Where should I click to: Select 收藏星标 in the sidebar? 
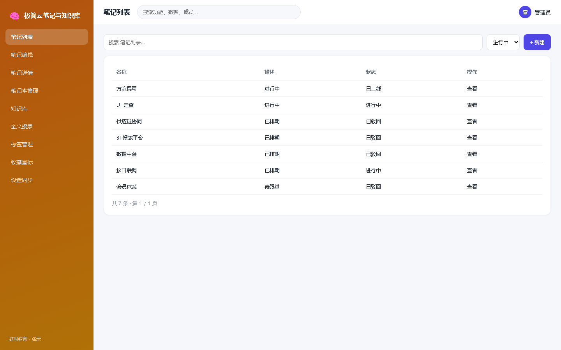click(47, 162)
